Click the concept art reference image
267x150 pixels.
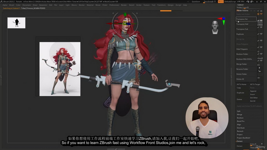point(60,69)
